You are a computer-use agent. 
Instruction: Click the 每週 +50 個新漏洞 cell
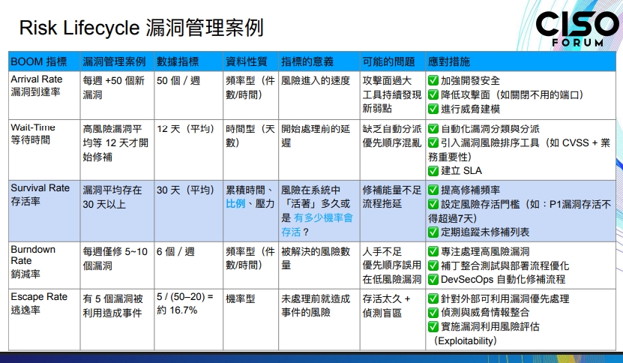click(117, 95)
